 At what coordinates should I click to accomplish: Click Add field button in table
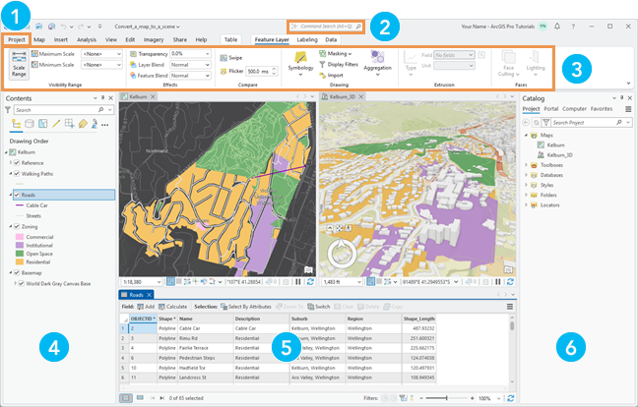(146, 307)
